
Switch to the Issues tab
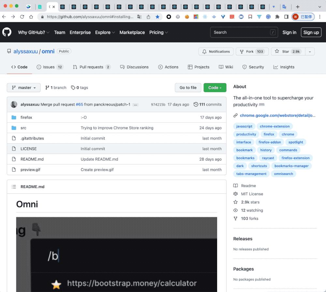(x=50, y=67)
